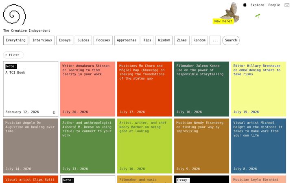Click the small icon on A TCI Book card
The height and width of the screenshot is (183, 293).
(54, 112)
